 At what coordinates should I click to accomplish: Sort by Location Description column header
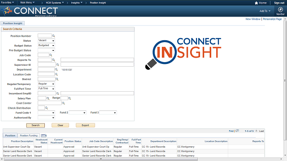pos(216,141)
